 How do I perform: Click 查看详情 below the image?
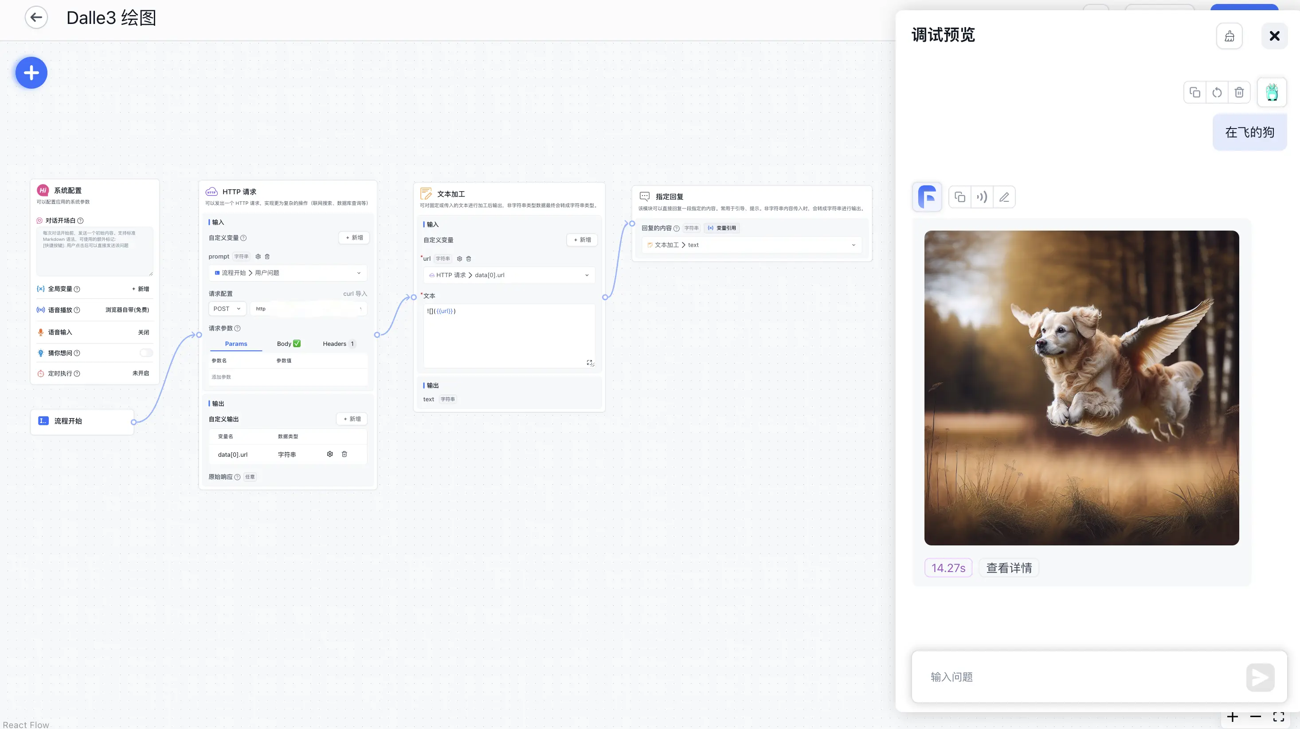tap(1008, 568)
